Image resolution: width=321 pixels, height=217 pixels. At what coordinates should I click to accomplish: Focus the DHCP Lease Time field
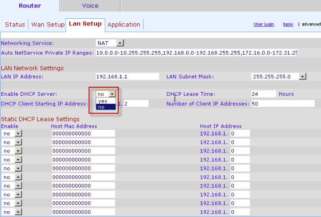[263, 94]
